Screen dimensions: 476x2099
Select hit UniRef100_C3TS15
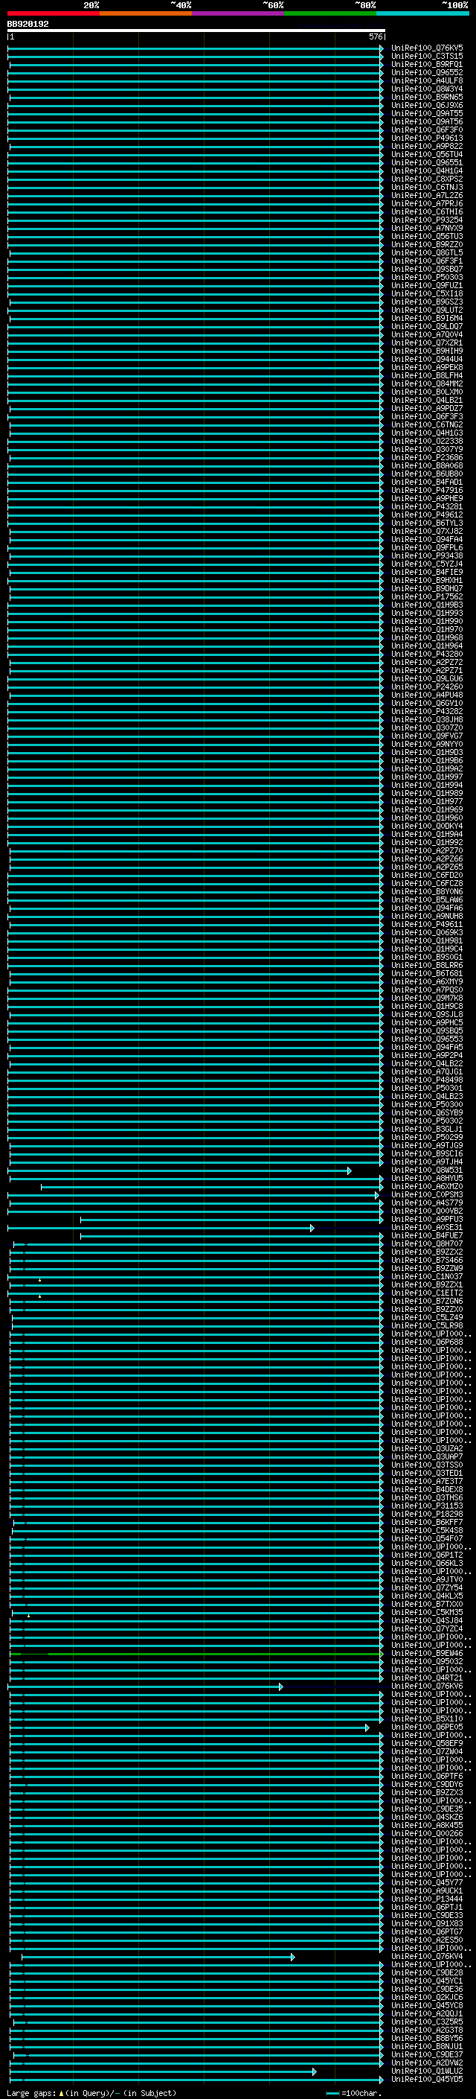pos(427,57)
